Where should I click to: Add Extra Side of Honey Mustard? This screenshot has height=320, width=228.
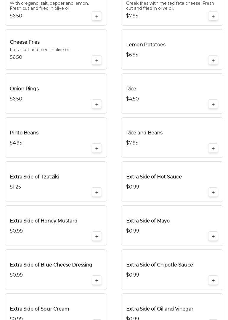(x=97, y=236)
